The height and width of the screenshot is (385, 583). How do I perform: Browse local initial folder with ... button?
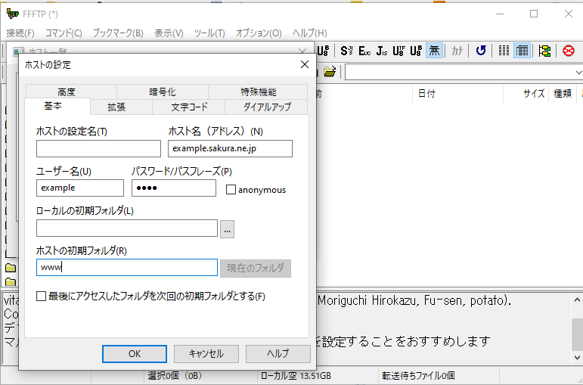click(x=227, y=228)
